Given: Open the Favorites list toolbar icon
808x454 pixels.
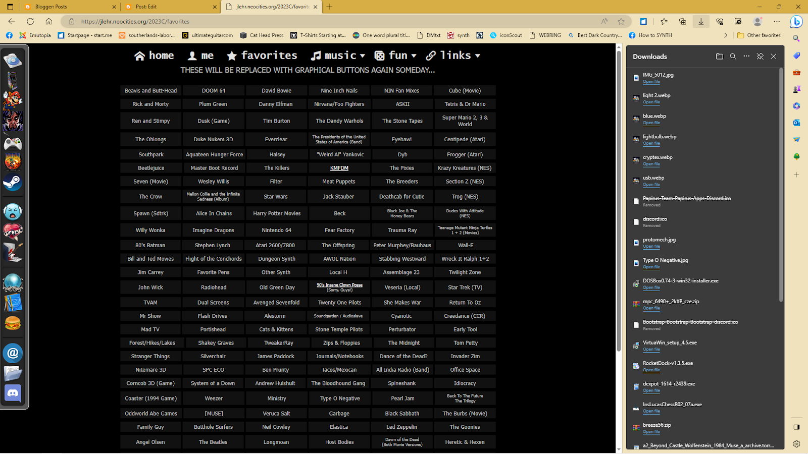Looking at the screenshot, I should click(x=664, y=21).
